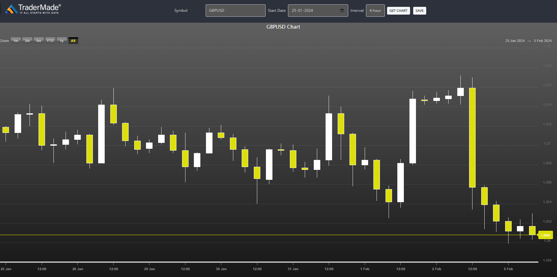Click the 1.264 y-axis price label
557x277 pixels.
click(x=547, y=202)
